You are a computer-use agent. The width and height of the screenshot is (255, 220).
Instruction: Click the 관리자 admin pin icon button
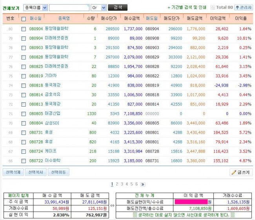(244, 7)
